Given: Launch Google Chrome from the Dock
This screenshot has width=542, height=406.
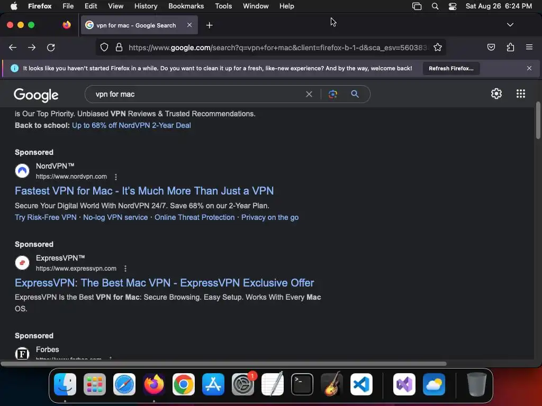Looking at the screenshot, I should tap(184, 384).
